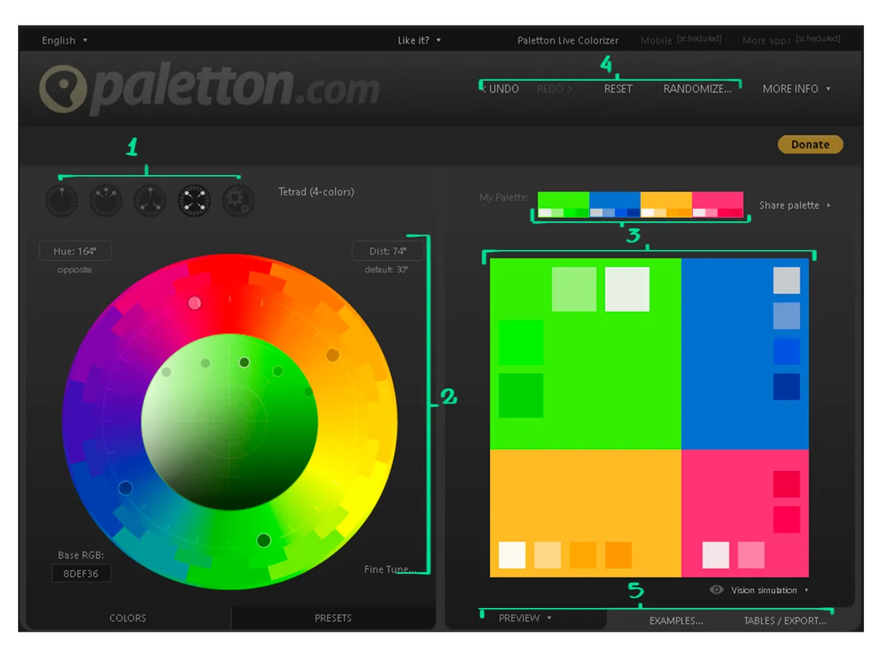886x660 pixels.
Task: Click the Mobile [scheduled] link
Action: tap(680, 39)
